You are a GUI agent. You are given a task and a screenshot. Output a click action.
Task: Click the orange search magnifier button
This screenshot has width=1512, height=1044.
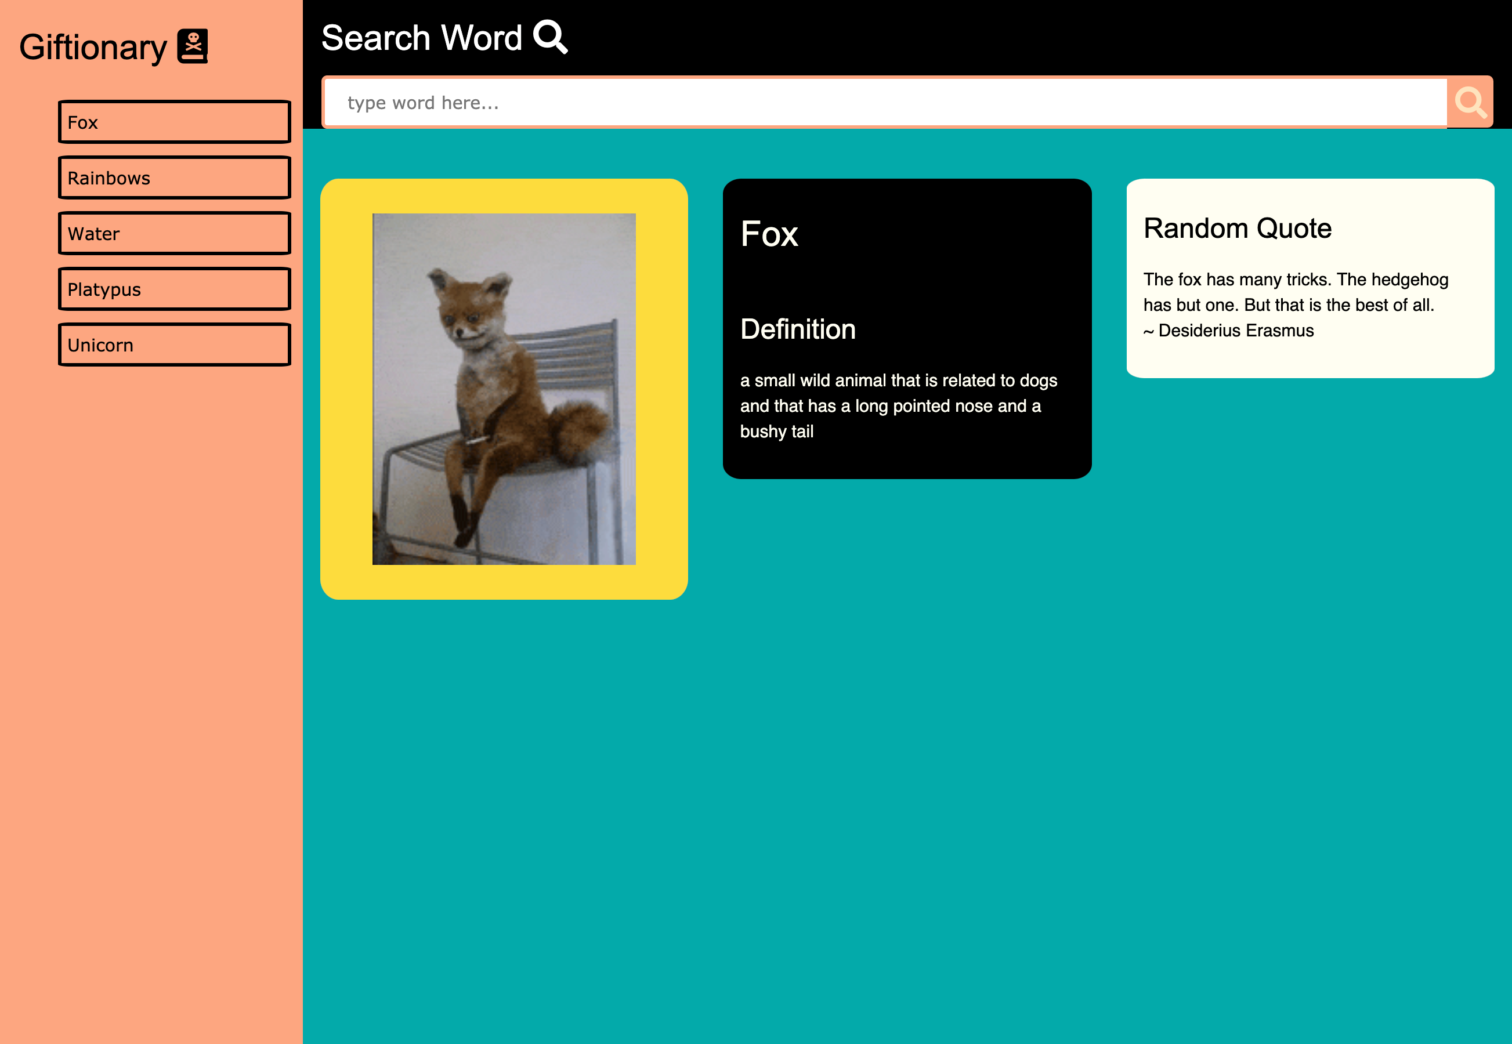pyautogui.click(x=1471, y=102)
